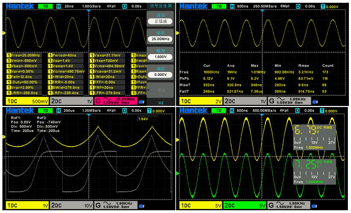Click the pink generator status box showing 25.00MHz

pyautogui.click(x=115, y=101)
